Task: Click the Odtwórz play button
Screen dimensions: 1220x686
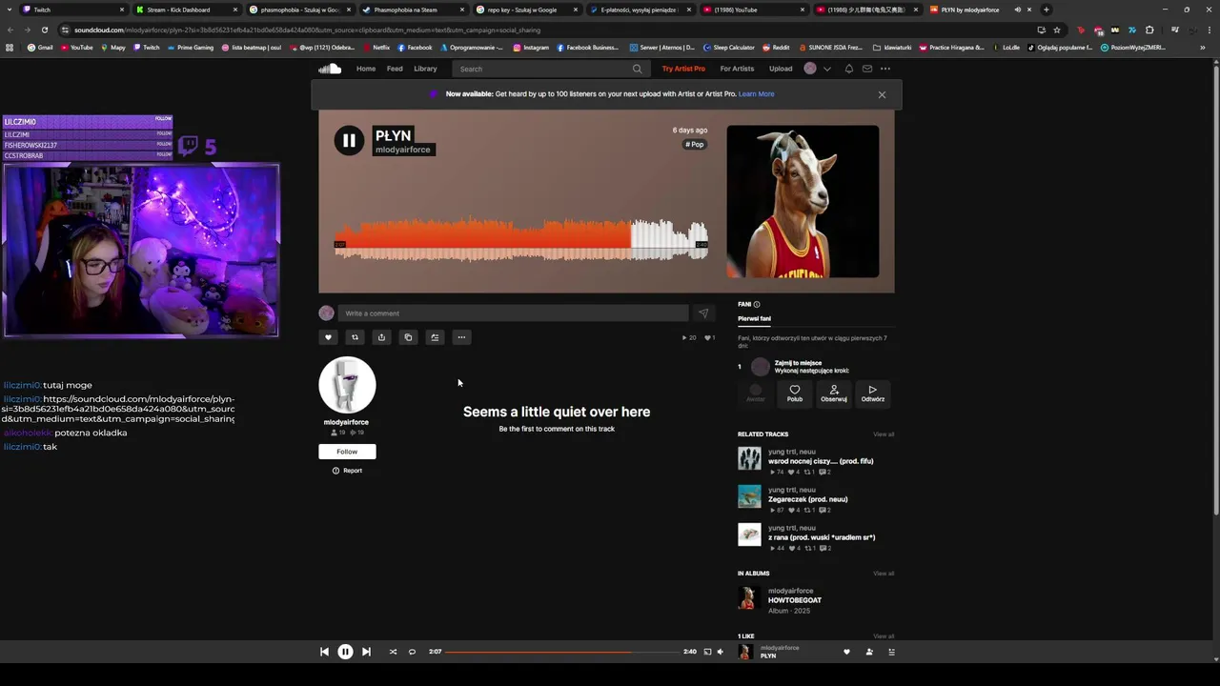Action: click(x=872, y=393)
